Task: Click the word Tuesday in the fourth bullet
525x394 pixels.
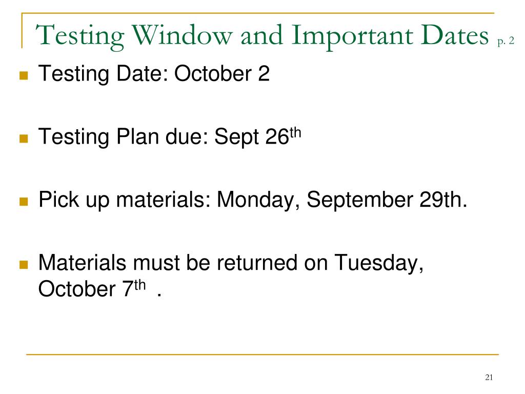Action: pos(379,264)
